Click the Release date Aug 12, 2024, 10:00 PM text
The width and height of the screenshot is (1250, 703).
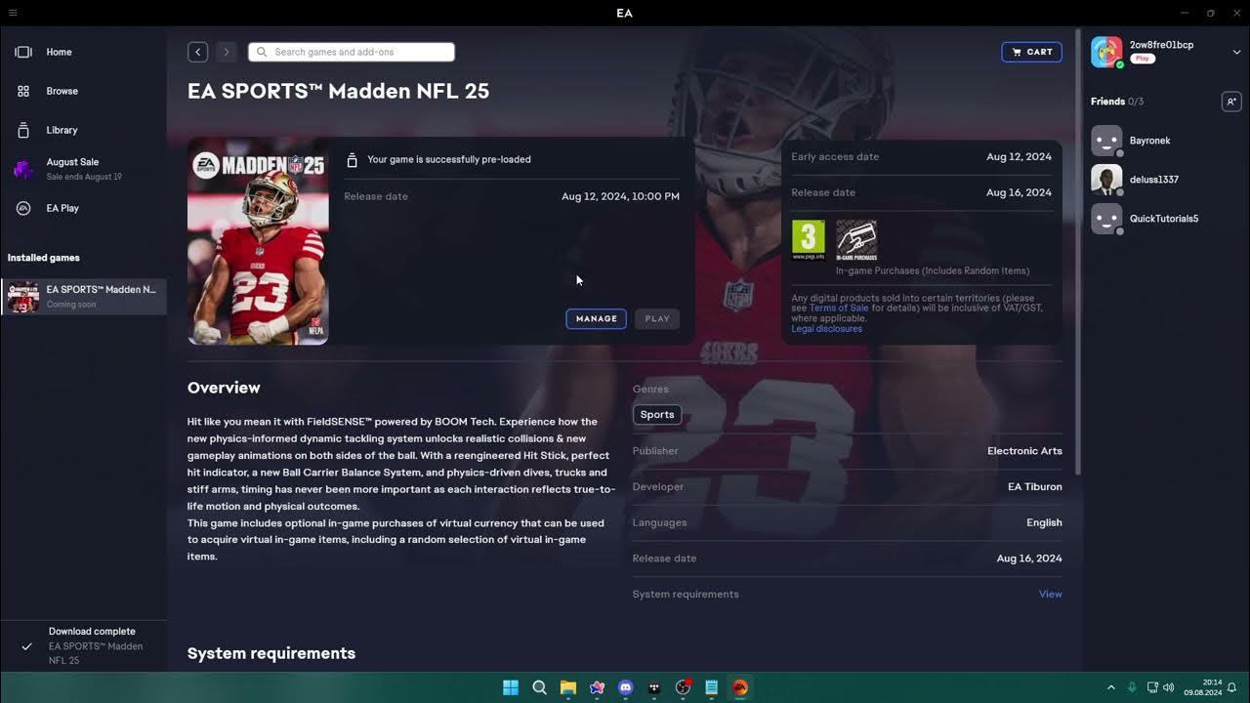click(620, 196)
